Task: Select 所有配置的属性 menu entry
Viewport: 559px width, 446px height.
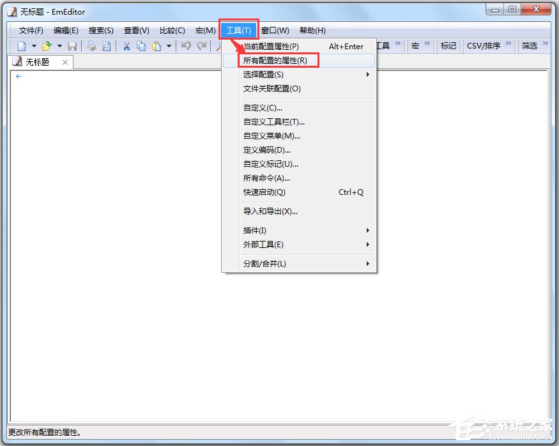Action: 275,59
